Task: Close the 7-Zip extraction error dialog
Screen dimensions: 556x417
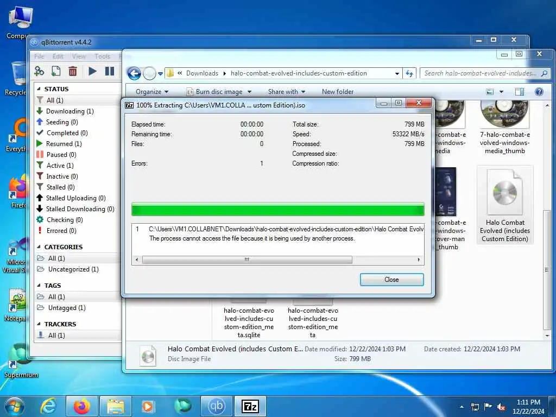Action: pos(391,280)
